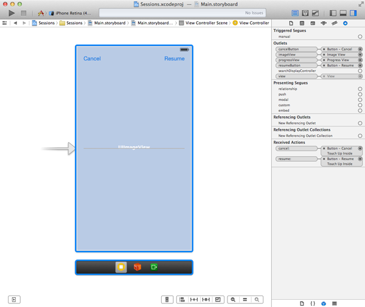Switch to the Assistant editor
365x307 pixels.
pos(305,13)
